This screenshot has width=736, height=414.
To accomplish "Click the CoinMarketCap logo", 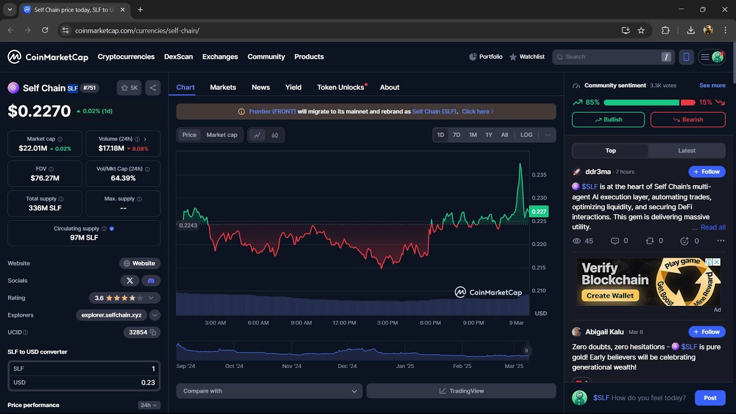I will 48,57.
